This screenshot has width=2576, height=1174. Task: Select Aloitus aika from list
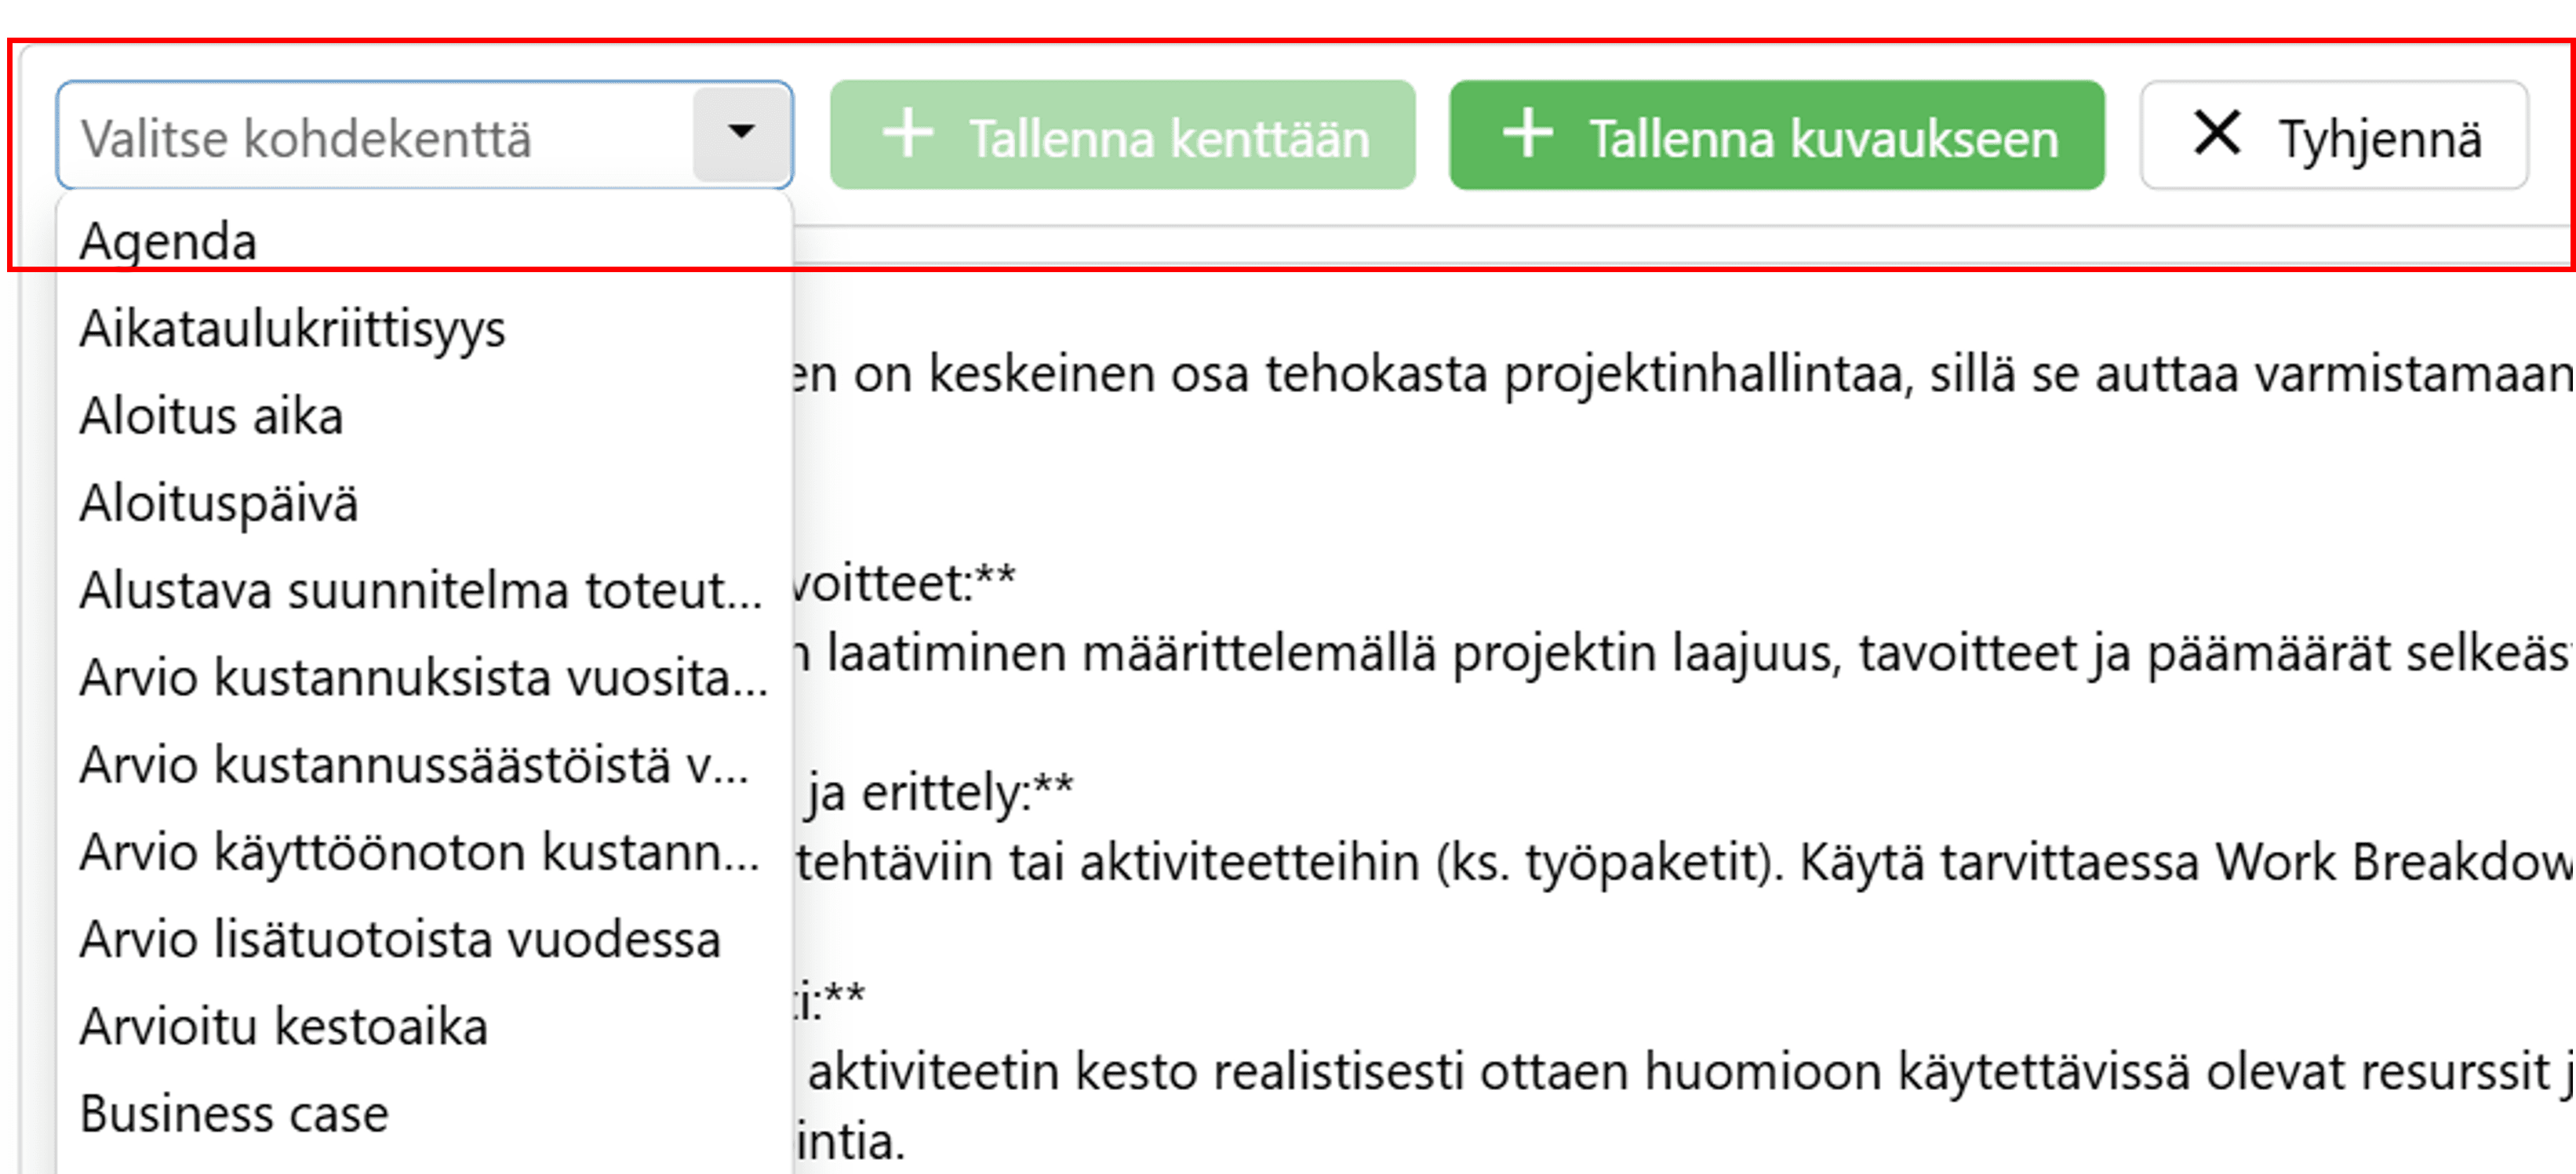pyautogui.click(x=211, y=415)
